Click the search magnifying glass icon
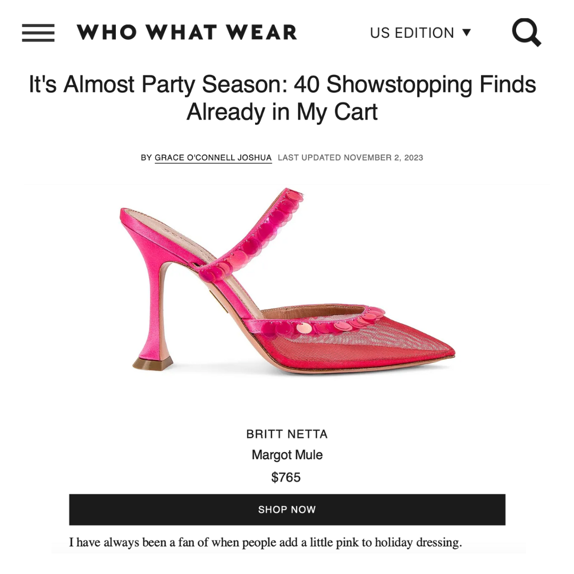574x574 pixels. [526, 32]
